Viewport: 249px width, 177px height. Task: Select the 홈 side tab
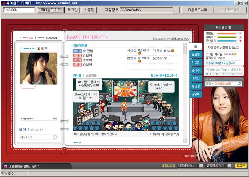tap(196, 46)
